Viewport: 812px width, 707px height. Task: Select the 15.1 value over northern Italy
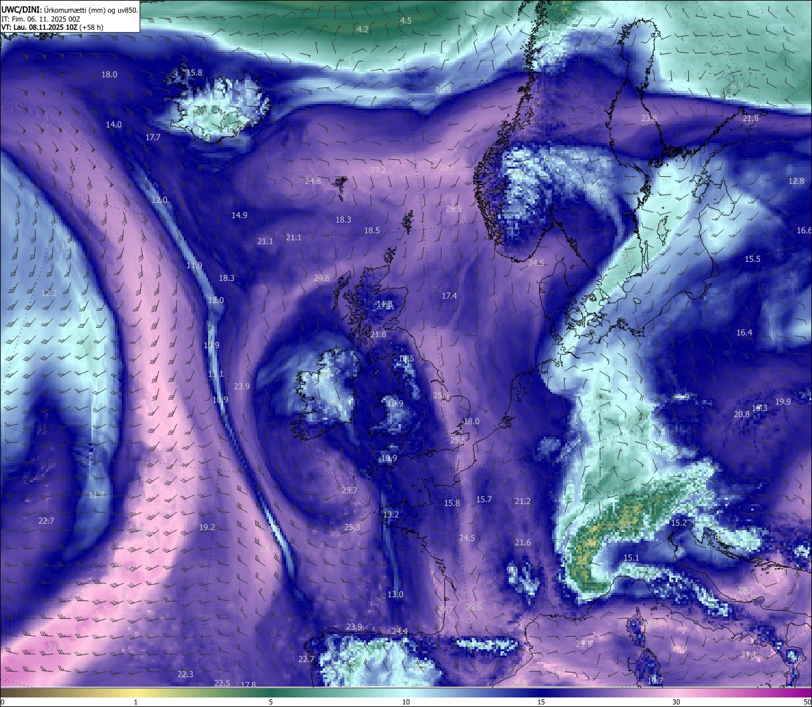point(631,557)
